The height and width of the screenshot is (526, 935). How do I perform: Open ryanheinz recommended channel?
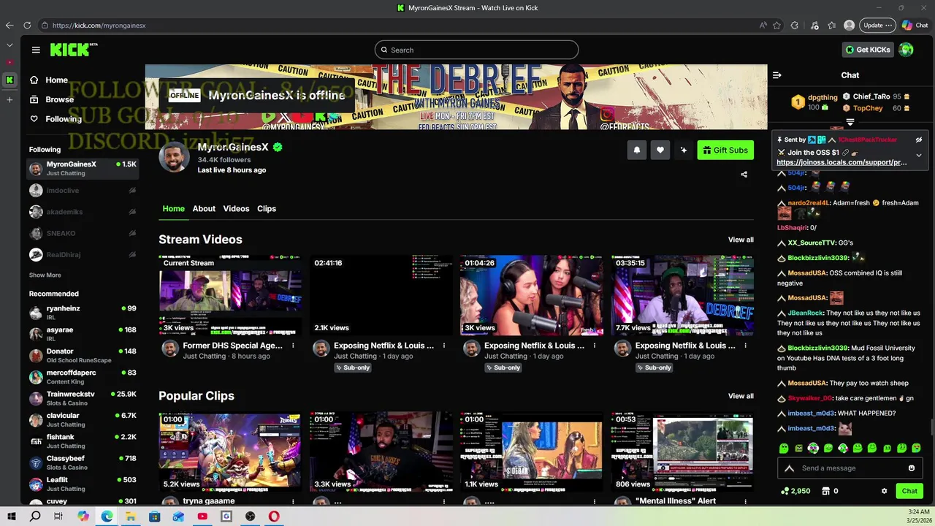(x=83, y=313)
